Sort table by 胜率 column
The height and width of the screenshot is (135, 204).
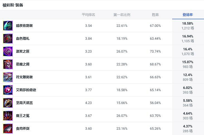click(155, 15)
